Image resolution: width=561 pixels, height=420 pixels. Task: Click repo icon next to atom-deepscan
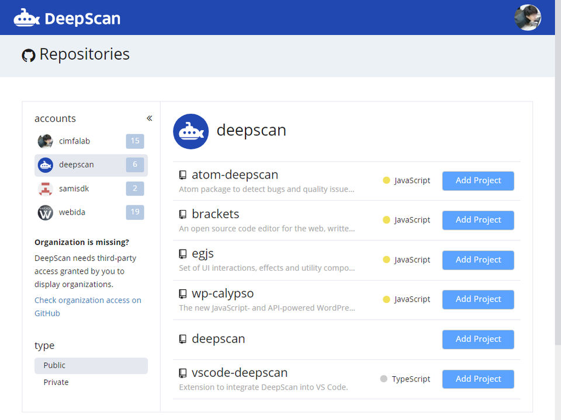point(183,175)
